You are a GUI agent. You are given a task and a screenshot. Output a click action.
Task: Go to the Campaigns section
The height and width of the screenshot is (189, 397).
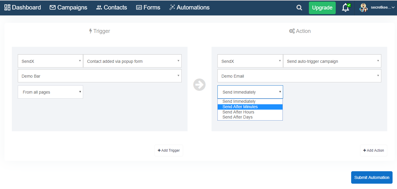point(68,7)
